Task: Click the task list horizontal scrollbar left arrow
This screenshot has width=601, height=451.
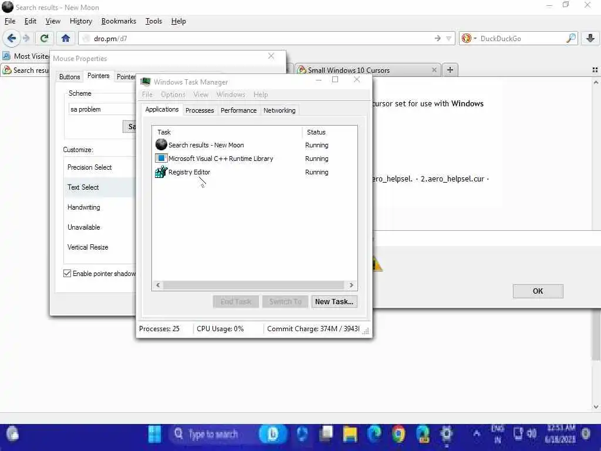Action: coord(158,285)
